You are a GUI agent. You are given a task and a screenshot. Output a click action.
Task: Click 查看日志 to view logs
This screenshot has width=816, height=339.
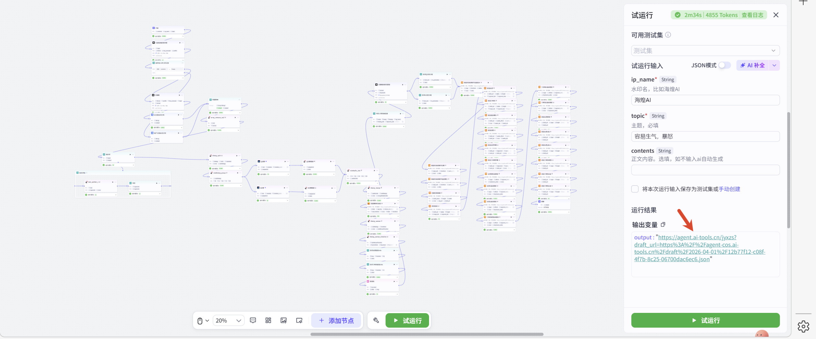752,15
